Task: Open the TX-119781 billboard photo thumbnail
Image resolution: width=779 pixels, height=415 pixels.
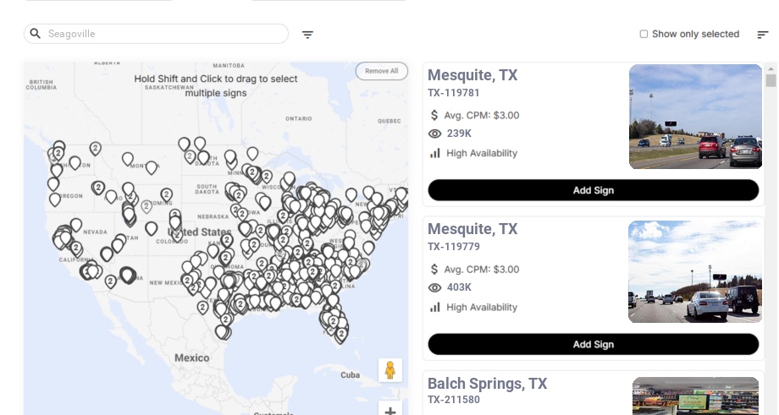Action: (695, 117)
